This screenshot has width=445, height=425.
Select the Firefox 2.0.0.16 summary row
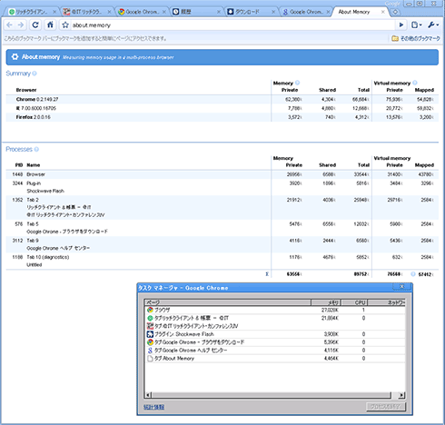point(222,117)
